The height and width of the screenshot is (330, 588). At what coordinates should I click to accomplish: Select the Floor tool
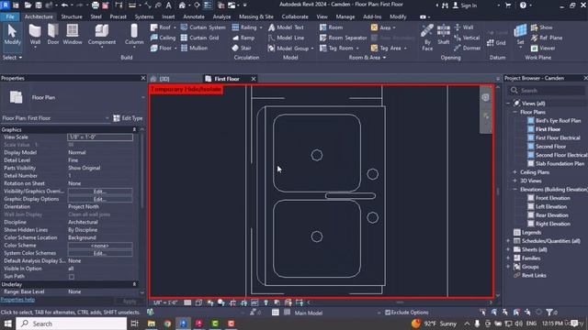(163, 49)
